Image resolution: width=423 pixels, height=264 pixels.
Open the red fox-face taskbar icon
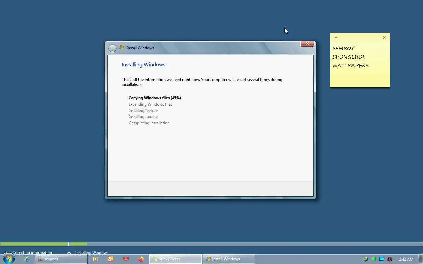point(126,259)
